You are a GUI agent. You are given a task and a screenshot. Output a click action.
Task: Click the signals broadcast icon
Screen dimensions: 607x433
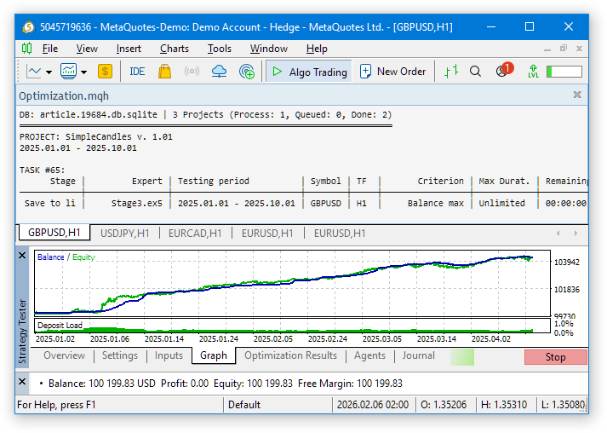192,72
